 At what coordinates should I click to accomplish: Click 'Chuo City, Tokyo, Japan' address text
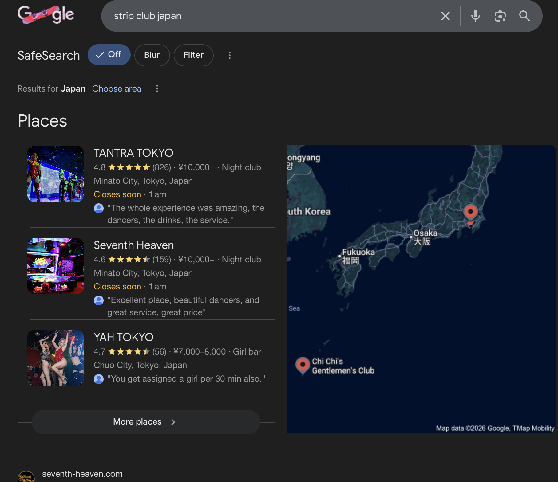tap(140, 365)
